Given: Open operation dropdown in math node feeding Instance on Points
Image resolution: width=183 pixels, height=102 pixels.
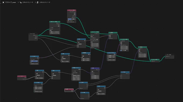Looking at the screenshot, I should pyautogui.click(x=82, y=43).
